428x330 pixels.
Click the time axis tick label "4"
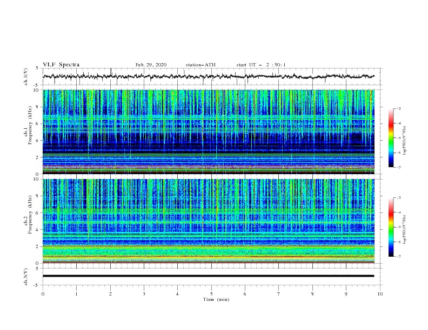pos(177,294)
